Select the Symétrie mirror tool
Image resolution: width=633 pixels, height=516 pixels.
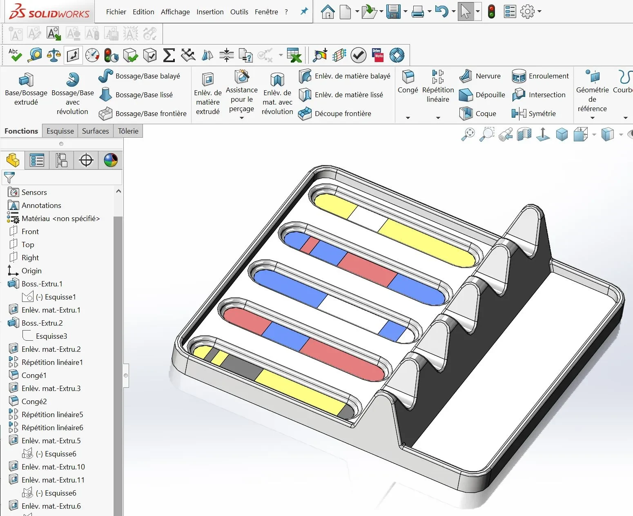click(534, 114)
